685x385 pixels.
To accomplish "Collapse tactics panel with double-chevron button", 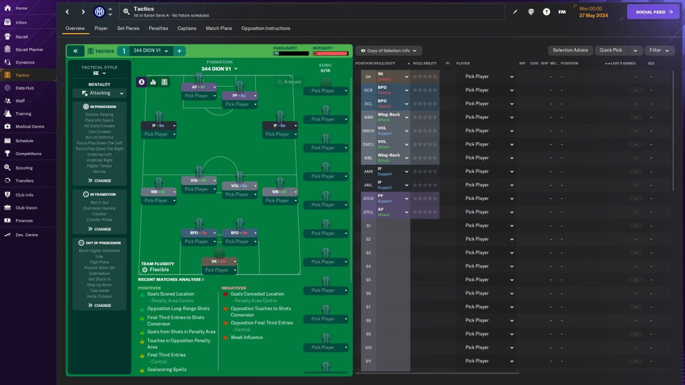I will [75, 51].
